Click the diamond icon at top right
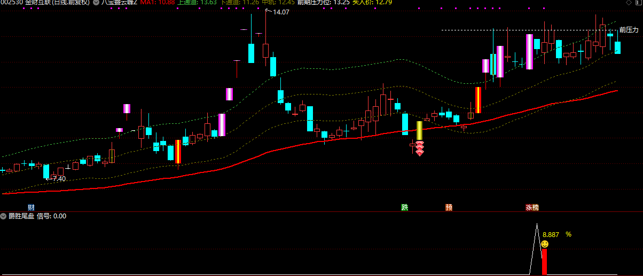The width and height of the screenshot is (643, 276). coord(628,2)
